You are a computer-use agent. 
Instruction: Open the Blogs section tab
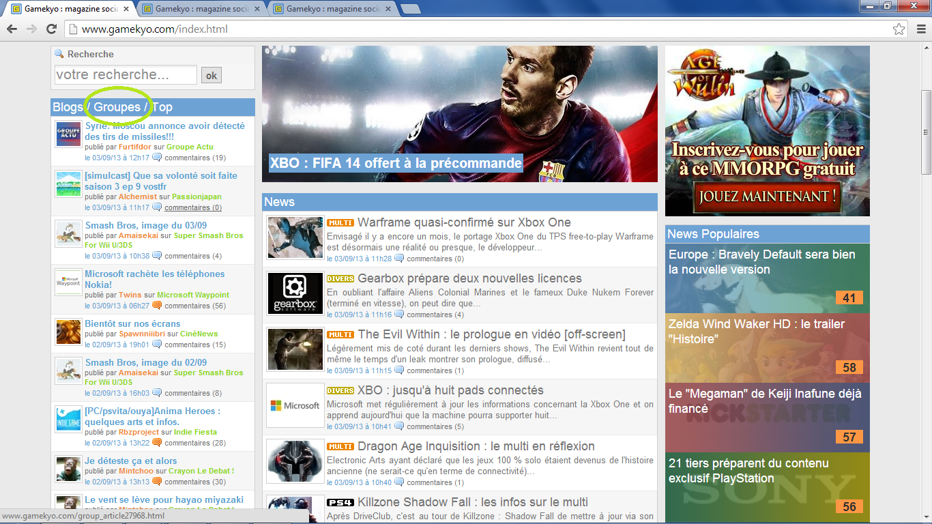(68, 107)
